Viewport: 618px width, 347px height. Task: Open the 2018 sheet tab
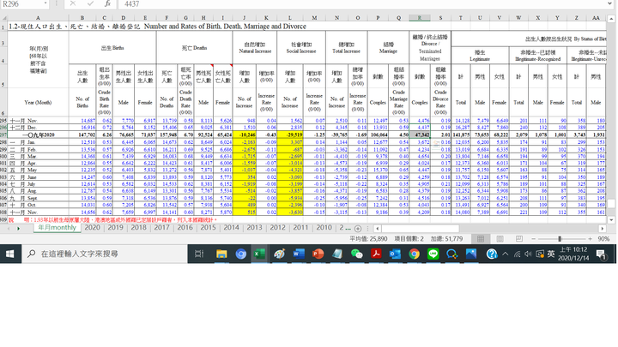(139, 227)
